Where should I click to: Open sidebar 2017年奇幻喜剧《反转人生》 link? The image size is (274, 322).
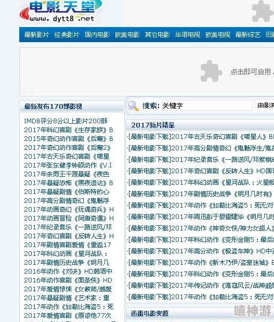tap(69, 236)
